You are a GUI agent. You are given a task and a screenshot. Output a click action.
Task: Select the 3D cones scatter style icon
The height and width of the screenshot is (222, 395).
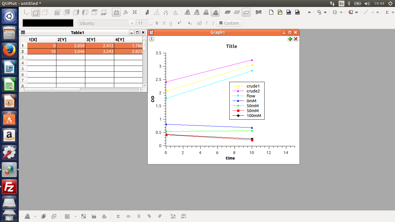tap(166, 12)
